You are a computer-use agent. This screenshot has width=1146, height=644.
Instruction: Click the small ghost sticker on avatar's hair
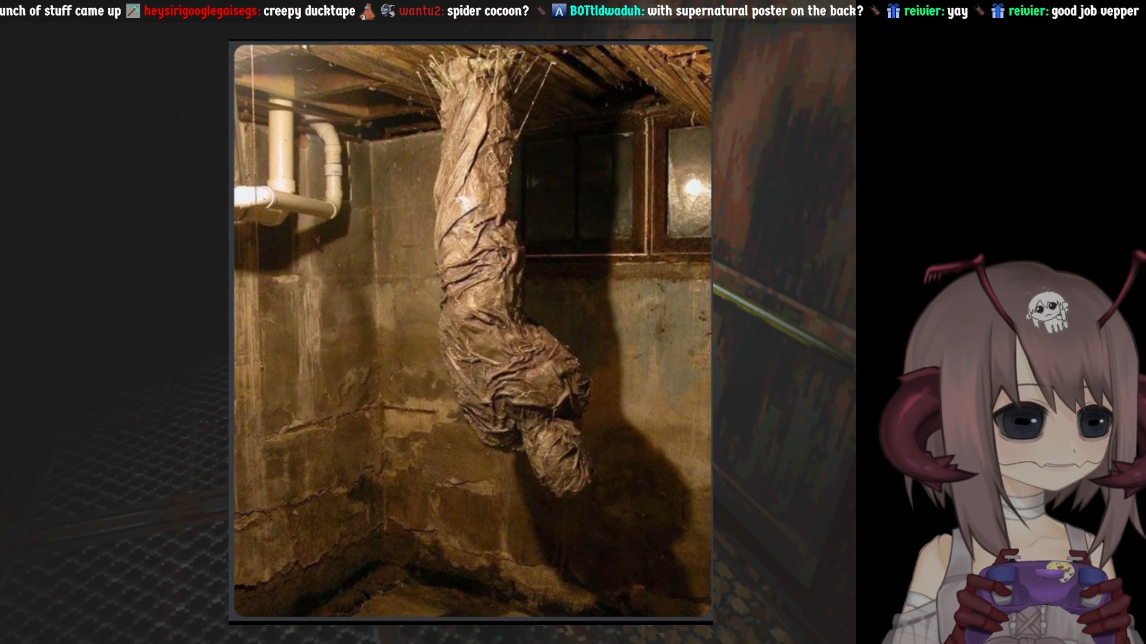(1048, 311)
